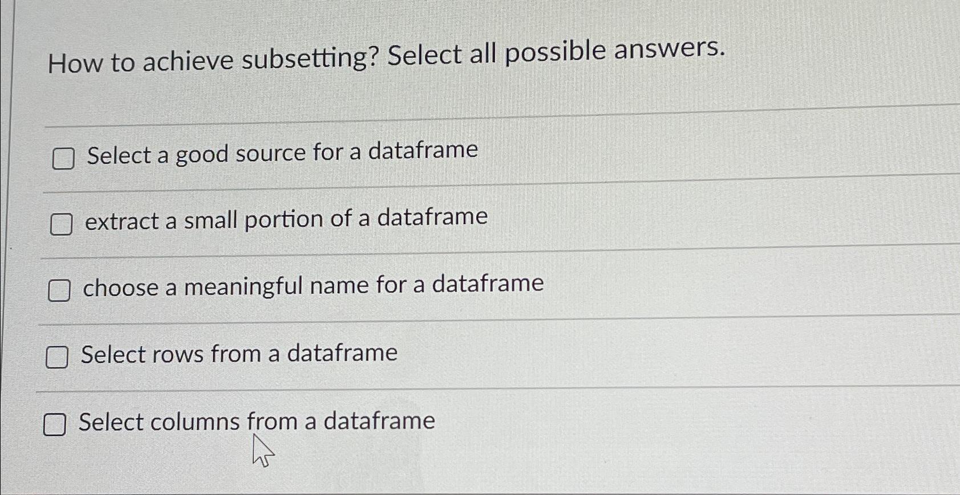This screenshot has height=495, width=960.
Task: Click the question title text
Action: point(386,56)
